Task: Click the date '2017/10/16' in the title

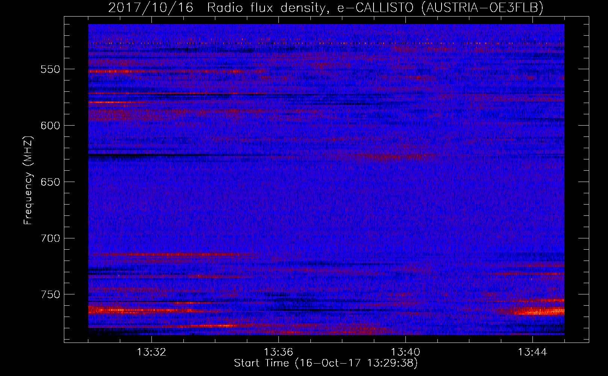Action: point(151,8)
